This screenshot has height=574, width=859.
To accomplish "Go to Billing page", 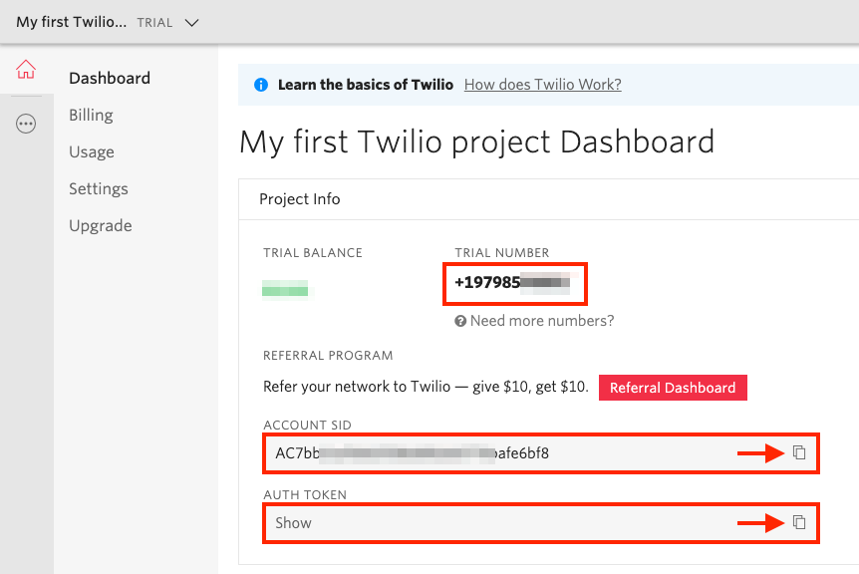I will pyautogui.click(x=91, y=115).
